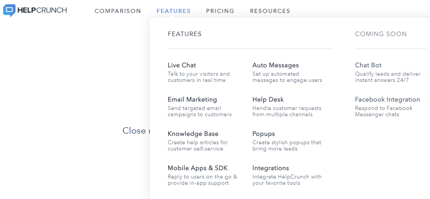Go to the Help Desk feature

click(x=268, y=99)
